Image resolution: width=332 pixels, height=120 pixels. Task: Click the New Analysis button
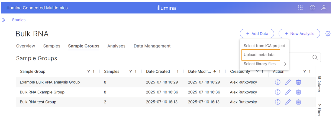[x=299, y=34]
